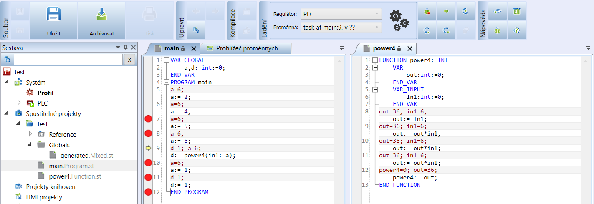Click the step-out icon below green arrow
Viewport: 594px width, 204px height.
point(446,30)
